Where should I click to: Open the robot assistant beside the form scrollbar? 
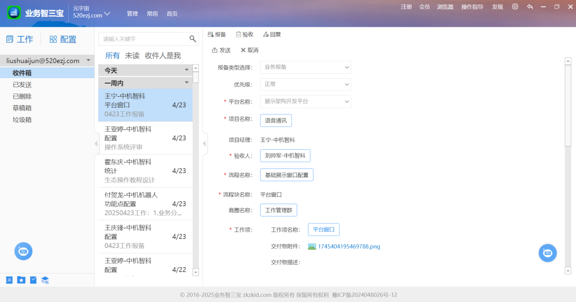tap(547, 253)
